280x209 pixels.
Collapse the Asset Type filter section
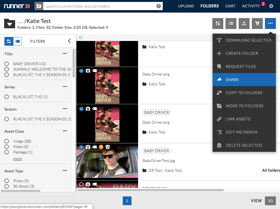click(x=65, y=170)
